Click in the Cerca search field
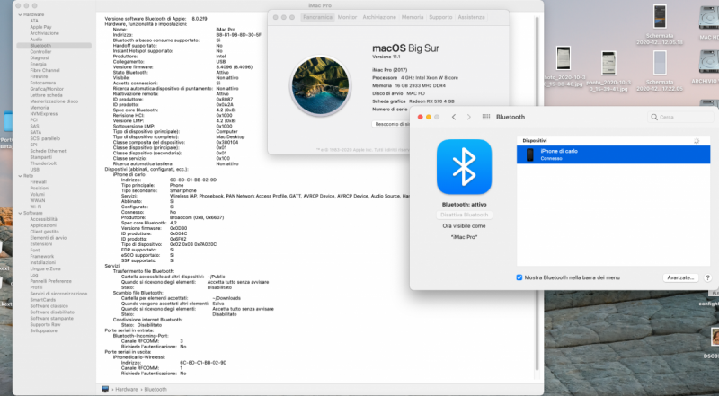719x396 pixels. (x=680, y=118)
